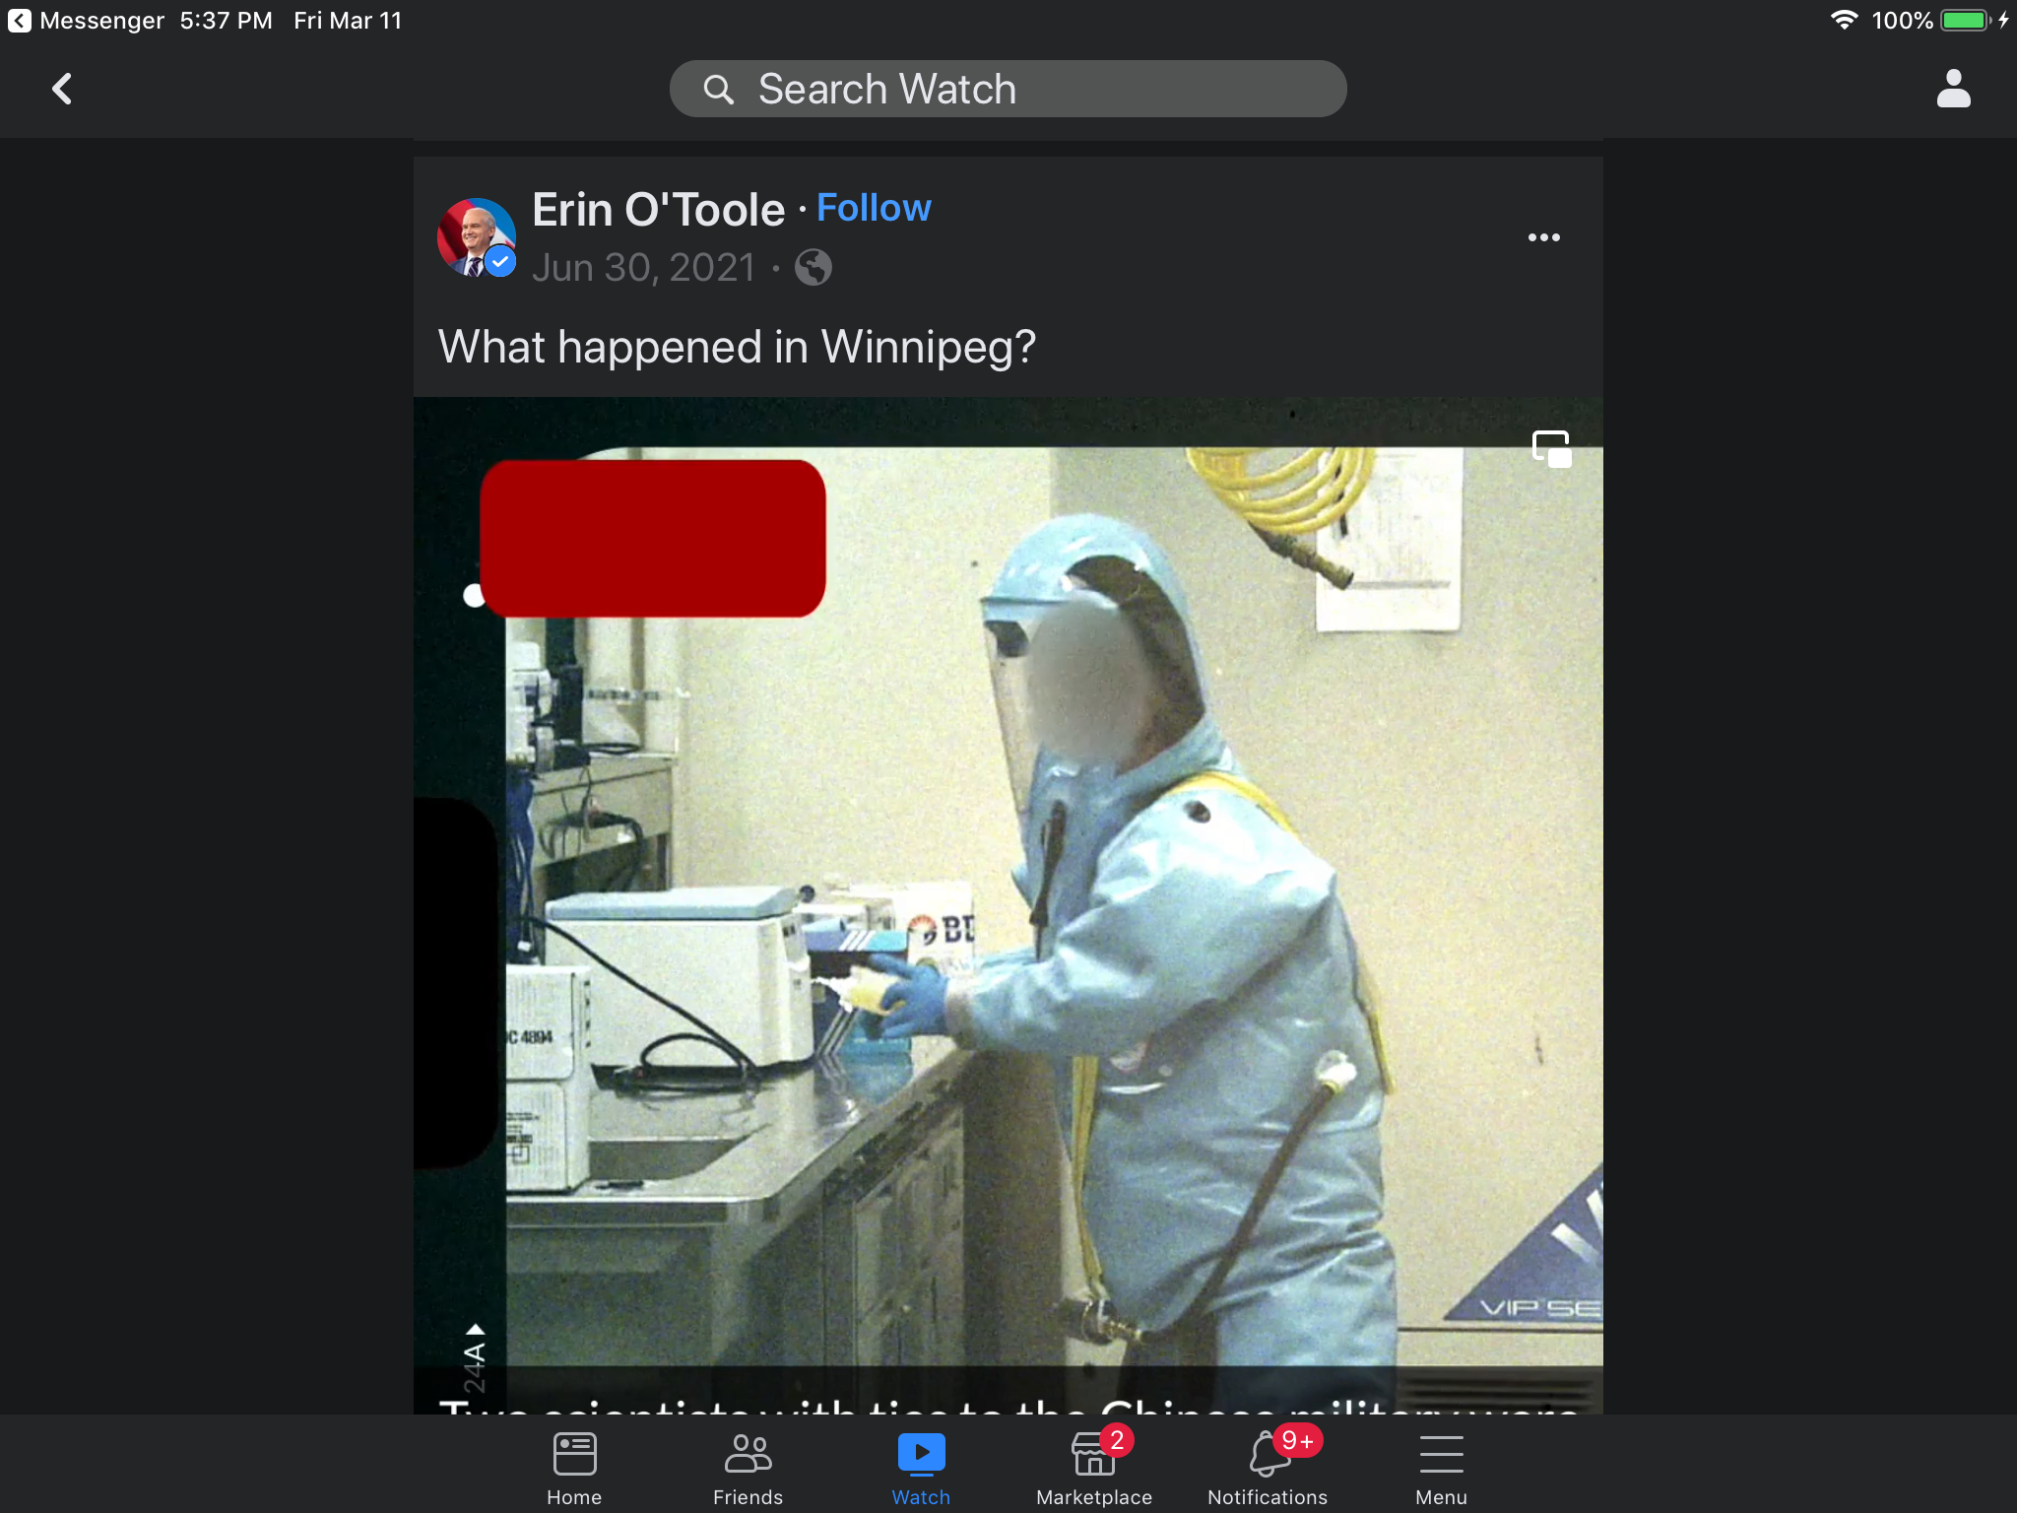Open the profile silhouette icon
Screen dimensions: 2017x1513
[x=1952, y=89]
